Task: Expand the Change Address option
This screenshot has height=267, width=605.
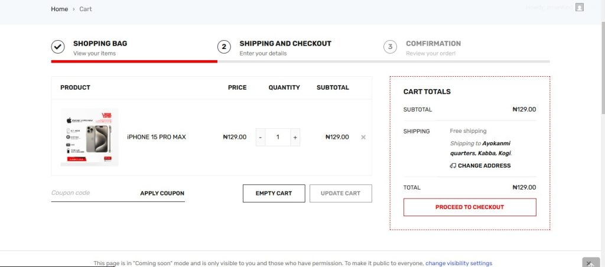Action: tap(484, 166)
